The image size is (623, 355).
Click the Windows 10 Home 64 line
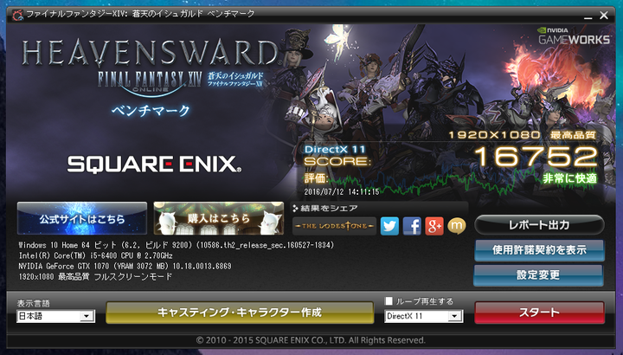point(176,245)
